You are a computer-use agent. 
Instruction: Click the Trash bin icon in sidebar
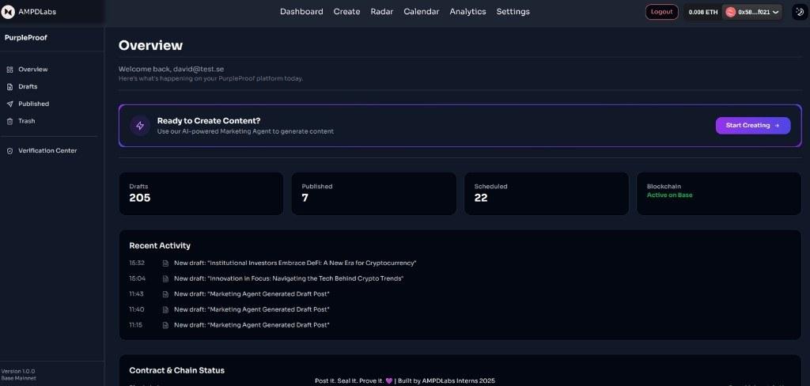(x=9, y=121)
